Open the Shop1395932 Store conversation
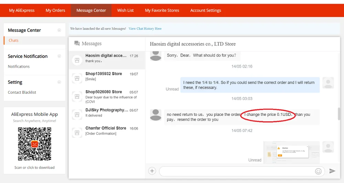This screenshot has width=344, height=183. tap(107, 78)
